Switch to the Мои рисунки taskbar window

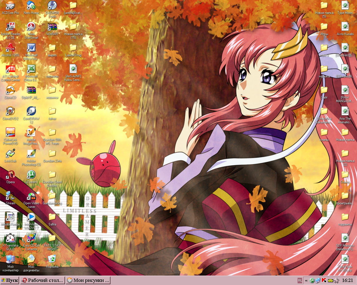point(88,280)
